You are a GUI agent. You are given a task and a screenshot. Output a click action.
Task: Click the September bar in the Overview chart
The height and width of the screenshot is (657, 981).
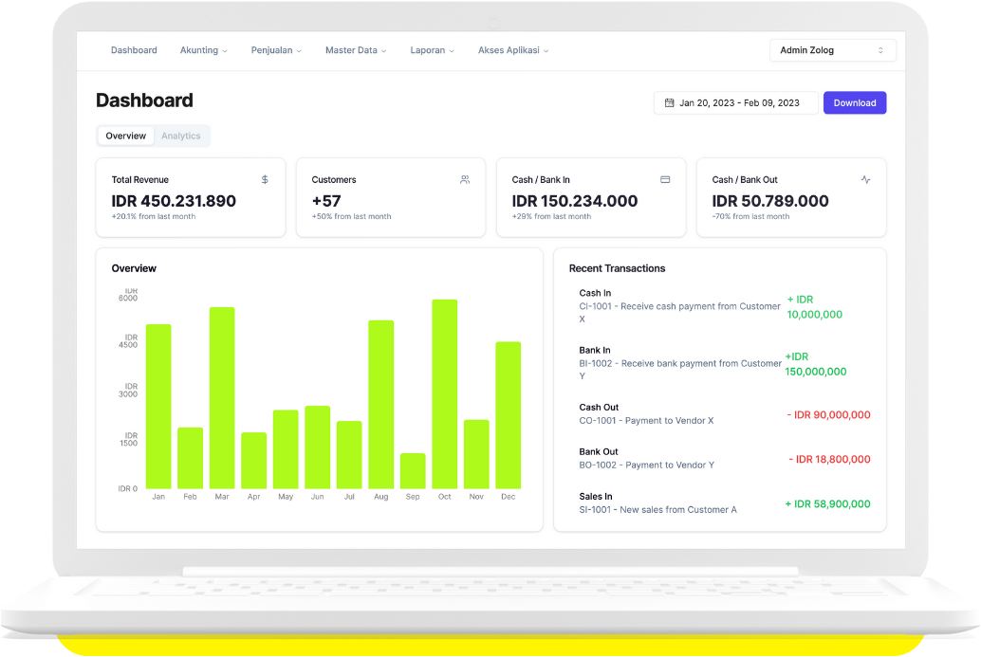[413, 470]
